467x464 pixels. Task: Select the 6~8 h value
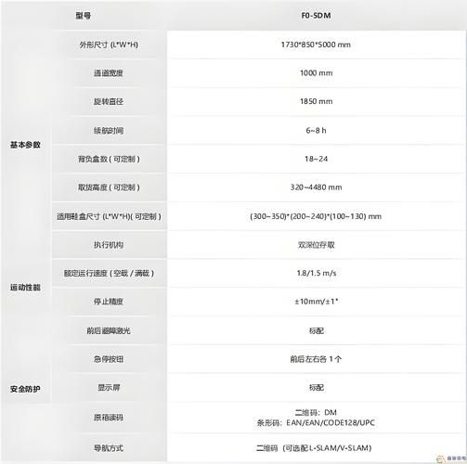tap(316, 131)
